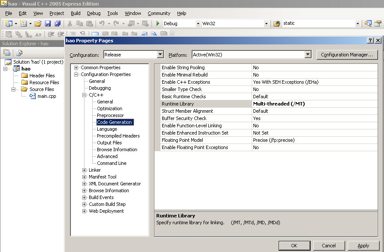This screenshot has height=252, width=384.
Task: Open the Tools menu
Action: pyautogui.click(x=112, y=13)
